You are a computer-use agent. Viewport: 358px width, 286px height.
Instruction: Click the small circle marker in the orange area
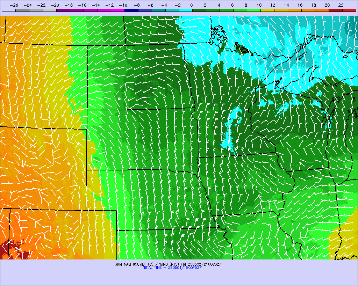click(x=69, y=164)
